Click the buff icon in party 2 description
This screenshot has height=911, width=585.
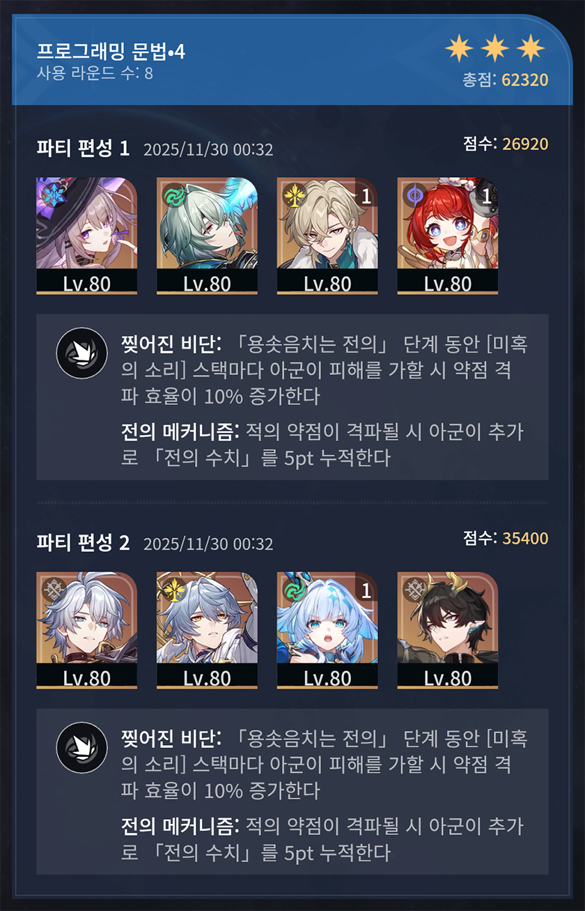82,748
